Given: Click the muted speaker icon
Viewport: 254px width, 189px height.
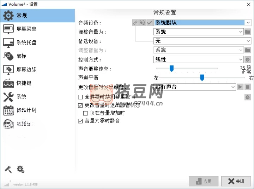Looking at the screenshot, I should pos(143,23).
